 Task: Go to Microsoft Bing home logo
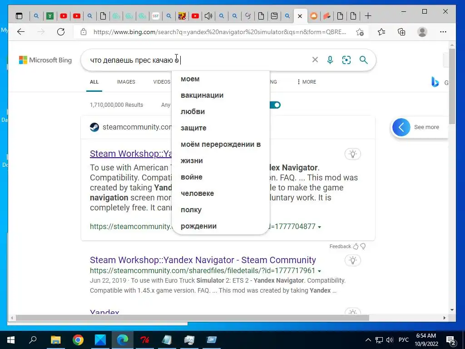45,60
